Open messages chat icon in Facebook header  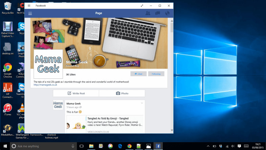coord(158,13)
